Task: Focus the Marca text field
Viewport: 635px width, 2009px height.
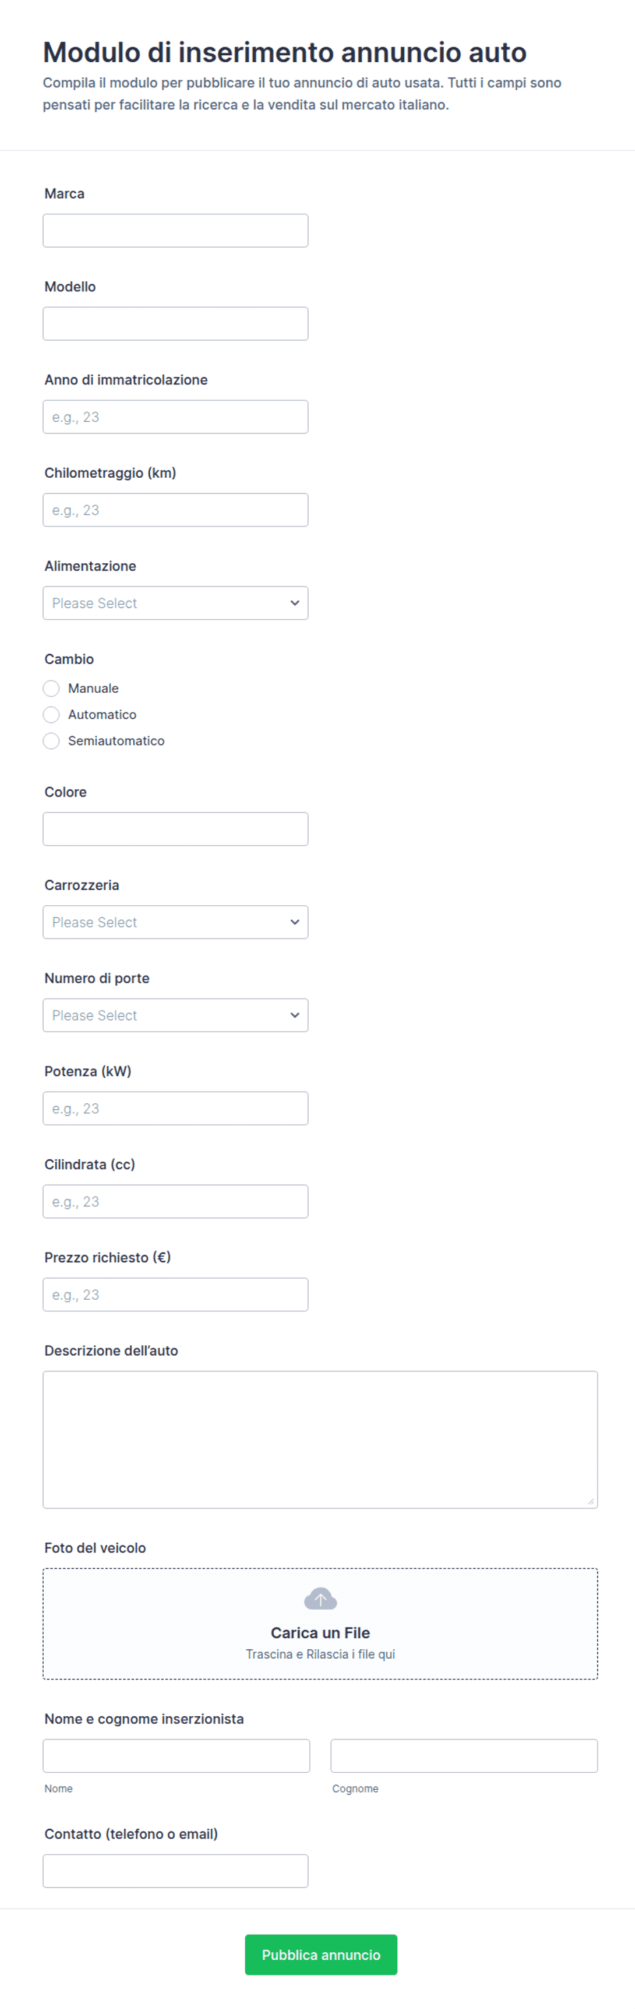Action: 175,231
